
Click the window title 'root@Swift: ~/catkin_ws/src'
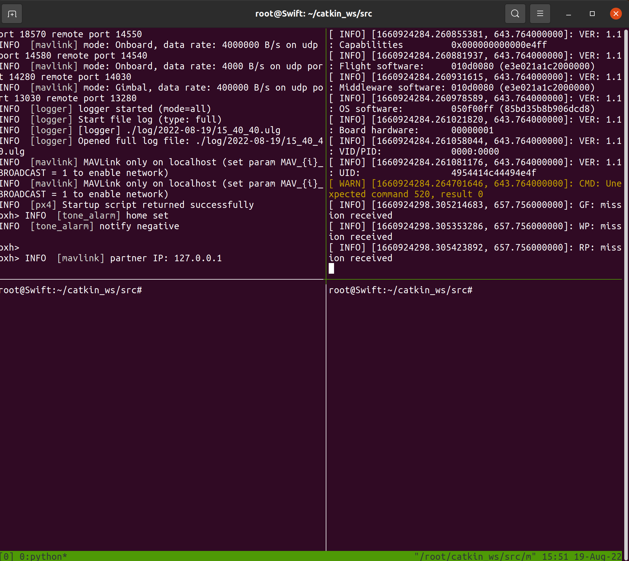(x=313, y=14)
